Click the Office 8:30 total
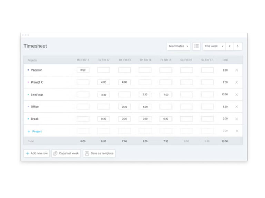265x198 pixels. point(225,107)
